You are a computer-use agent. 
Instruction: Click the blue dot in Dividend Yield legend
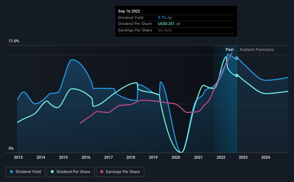tap(11, 172)
